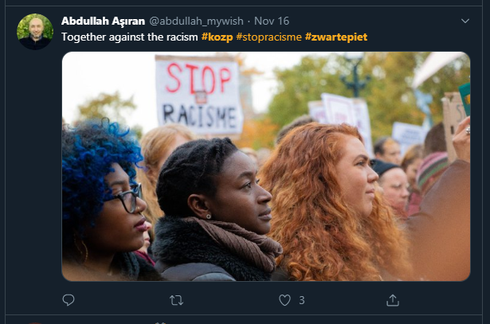The width and height of the screenshot is (490, 324).
Task: Retweet the 'Together against the racism' post
Action: coord(176,300)
